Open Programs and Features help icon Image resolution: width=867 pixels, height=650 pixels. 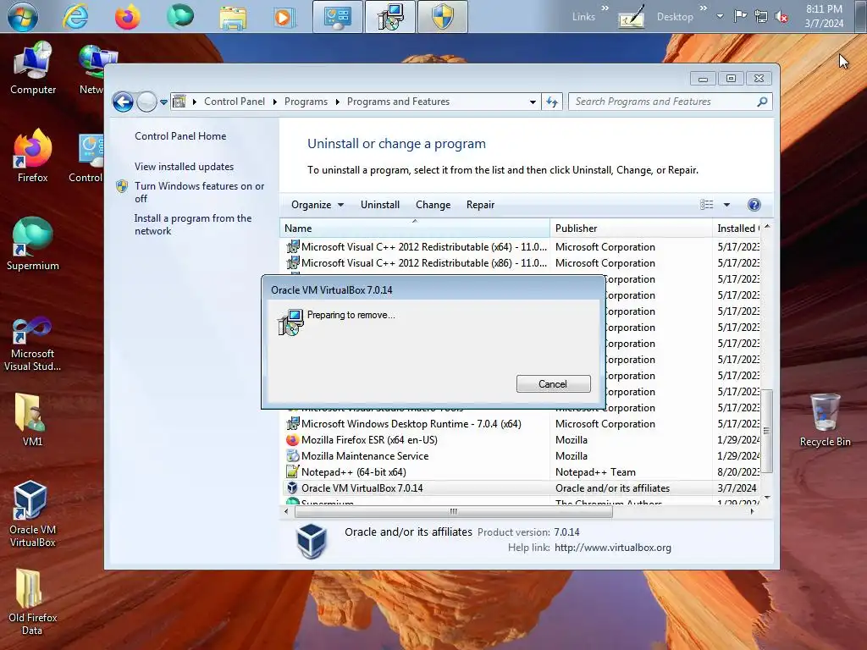[754, 205]
